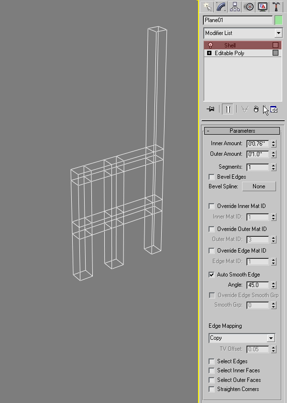Click the Pin Stack icon

[x=210, y=109]
